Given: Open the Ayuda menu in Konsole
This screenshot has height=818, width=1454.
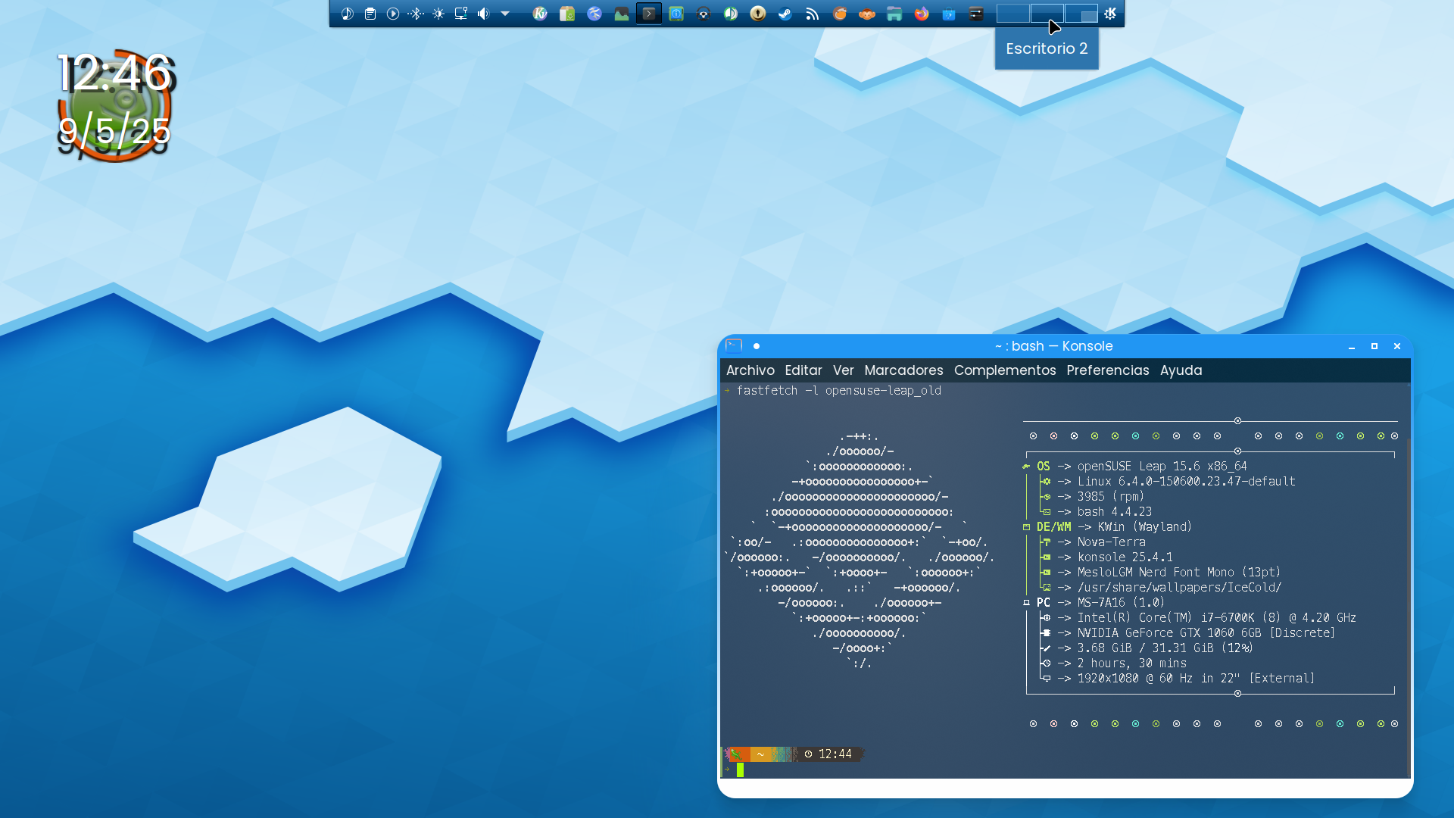Looking at the screenshot, I should tap(1181, 370).
